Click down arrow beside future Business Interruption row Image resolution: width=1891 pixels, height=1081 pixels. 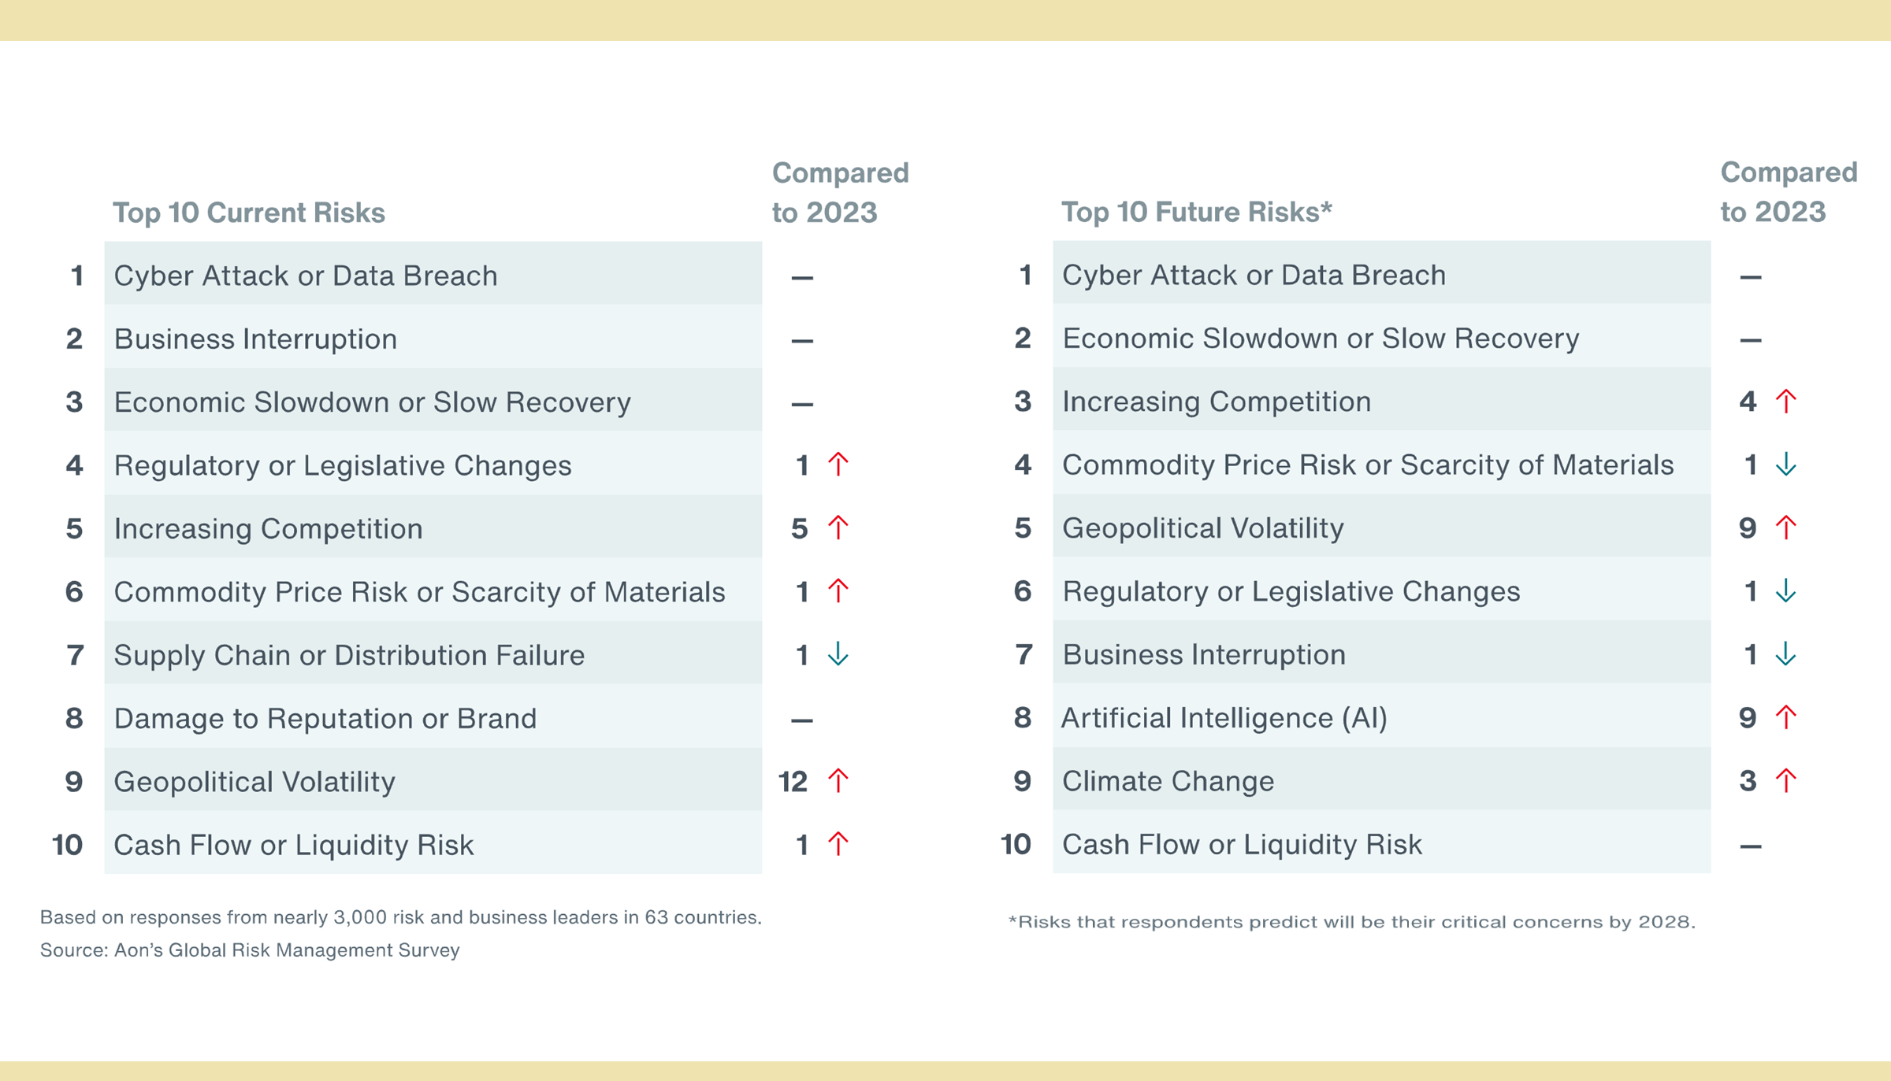pyautogui.click(x=1786, y=654)
